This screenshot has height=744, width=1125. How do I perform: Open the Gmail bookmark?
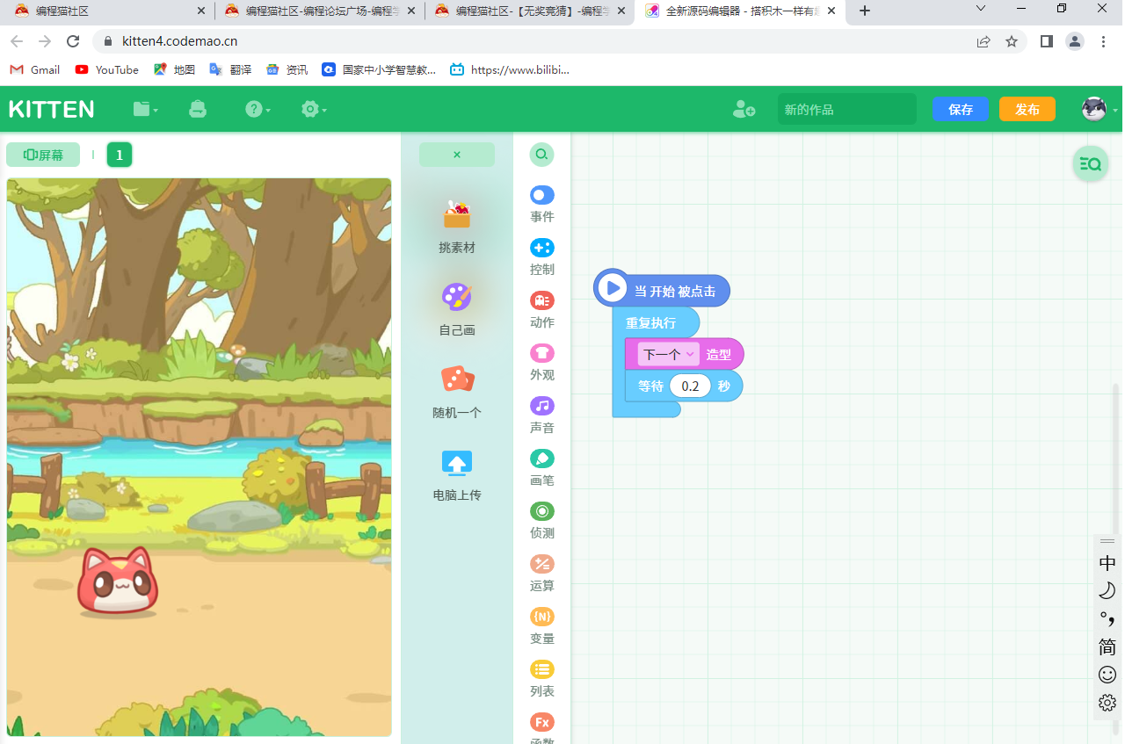click(35, 69)
